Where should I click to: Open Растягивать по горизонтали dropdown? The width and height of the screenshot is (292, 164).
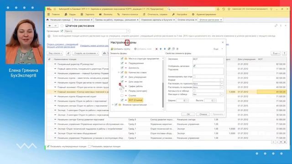click(222, 84)
